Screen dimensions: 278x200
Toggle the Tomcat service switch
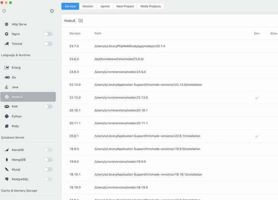[x=48, y=44]
